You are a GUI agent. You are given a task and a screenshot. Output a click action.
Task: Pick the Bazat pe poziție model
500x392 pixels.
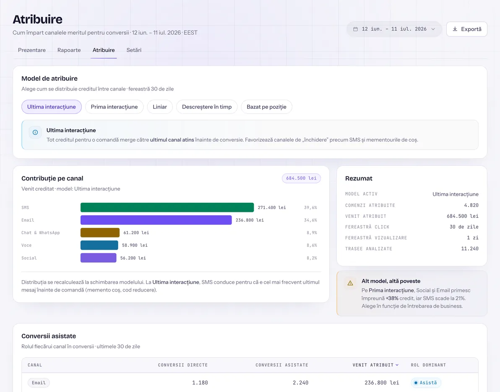(266, 107)
